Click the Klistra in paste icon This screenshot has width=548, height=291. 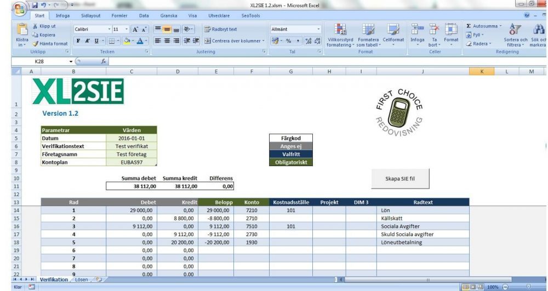point(22,30)
